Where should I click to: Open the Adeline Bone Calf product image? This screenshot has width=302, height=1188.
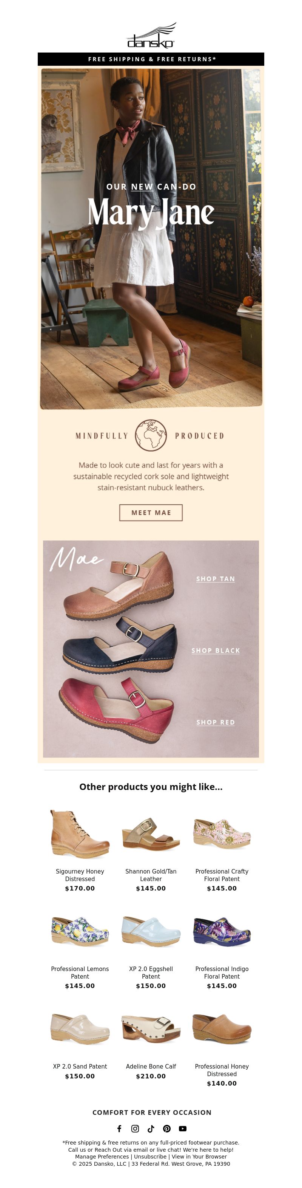click(x=151, y=1028)
